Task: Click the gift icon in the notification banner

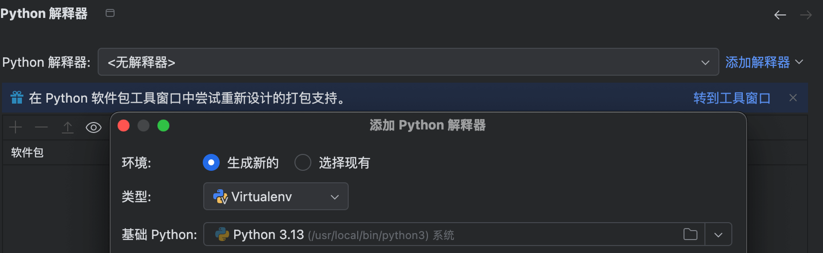Action: (17, 98)
